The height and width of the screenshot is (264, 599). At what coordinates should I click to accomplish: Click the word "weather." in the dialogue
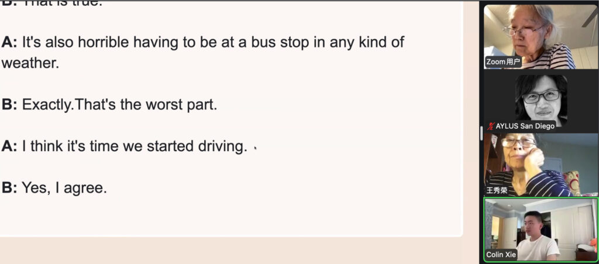tap(30, 63)
